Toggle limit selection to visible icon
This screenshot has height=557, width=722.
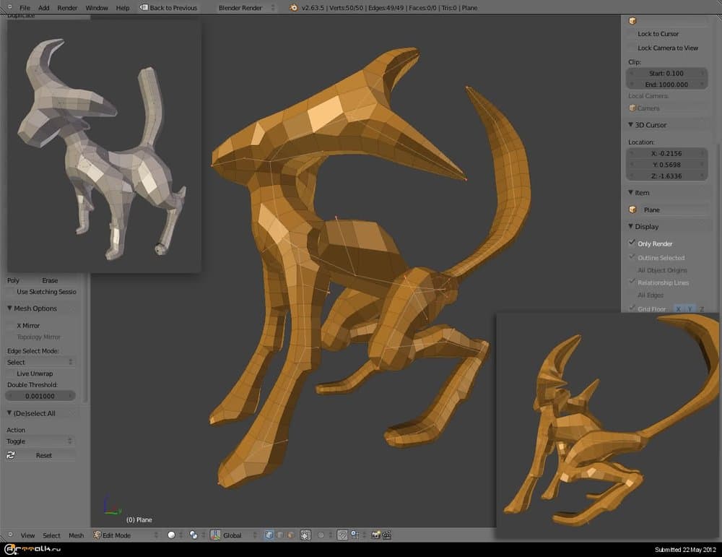point(305,535)
